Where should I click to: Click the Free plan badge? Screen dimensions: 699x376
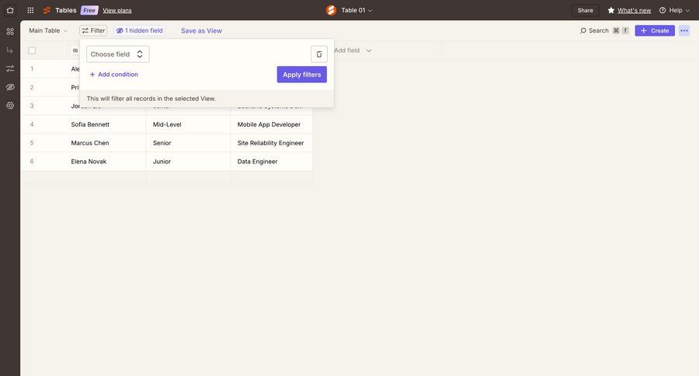tap(89, 10)
